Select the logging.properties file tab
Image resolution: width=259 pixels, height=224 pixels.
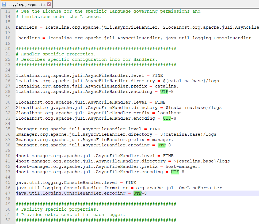[x=26, y=4]
